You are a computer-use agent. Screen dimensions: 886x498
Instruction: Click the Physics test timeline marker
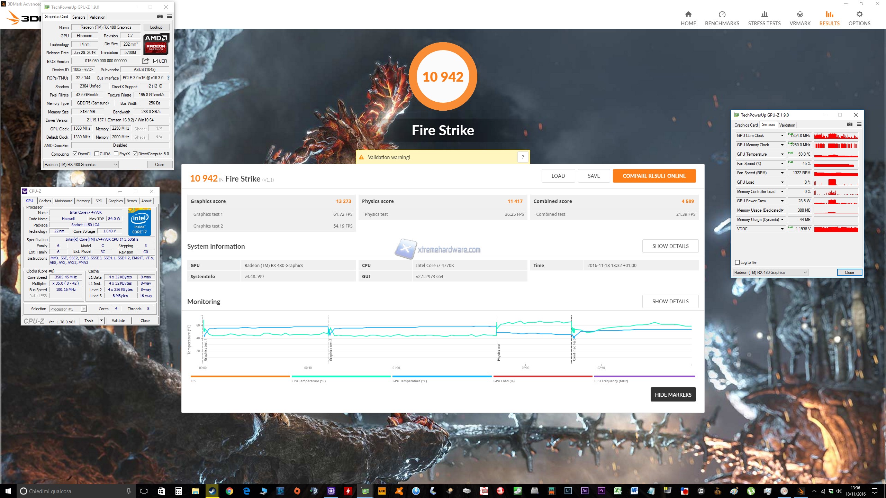499,352
